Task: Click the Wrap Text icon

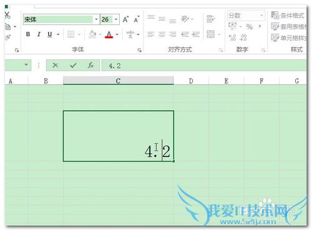Action: click(211, 19)
